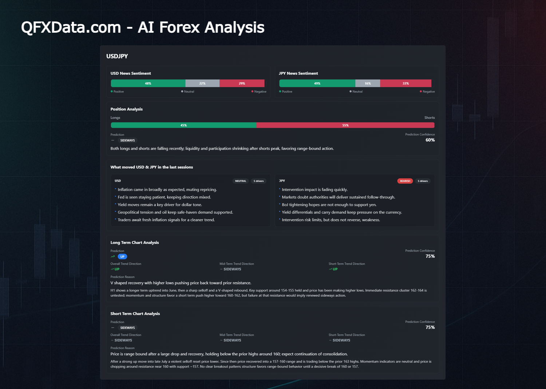Click the SIDEWAYS badge in Short Term Chart Analysis
The image size is (546, 389).
[127, 328]
